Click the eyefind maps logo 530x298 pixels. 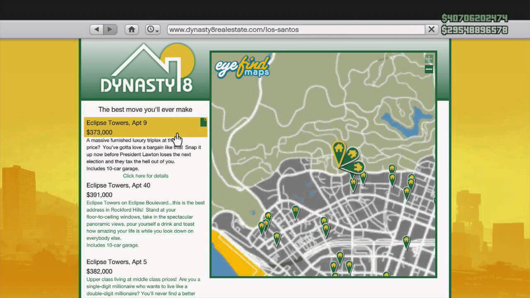242,67
